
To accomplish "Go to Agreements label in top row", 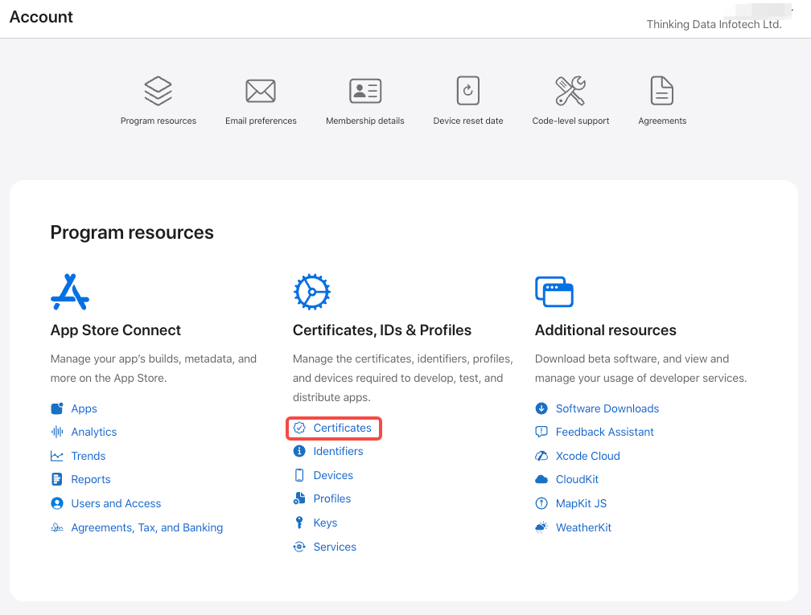I will pos(662,121).
